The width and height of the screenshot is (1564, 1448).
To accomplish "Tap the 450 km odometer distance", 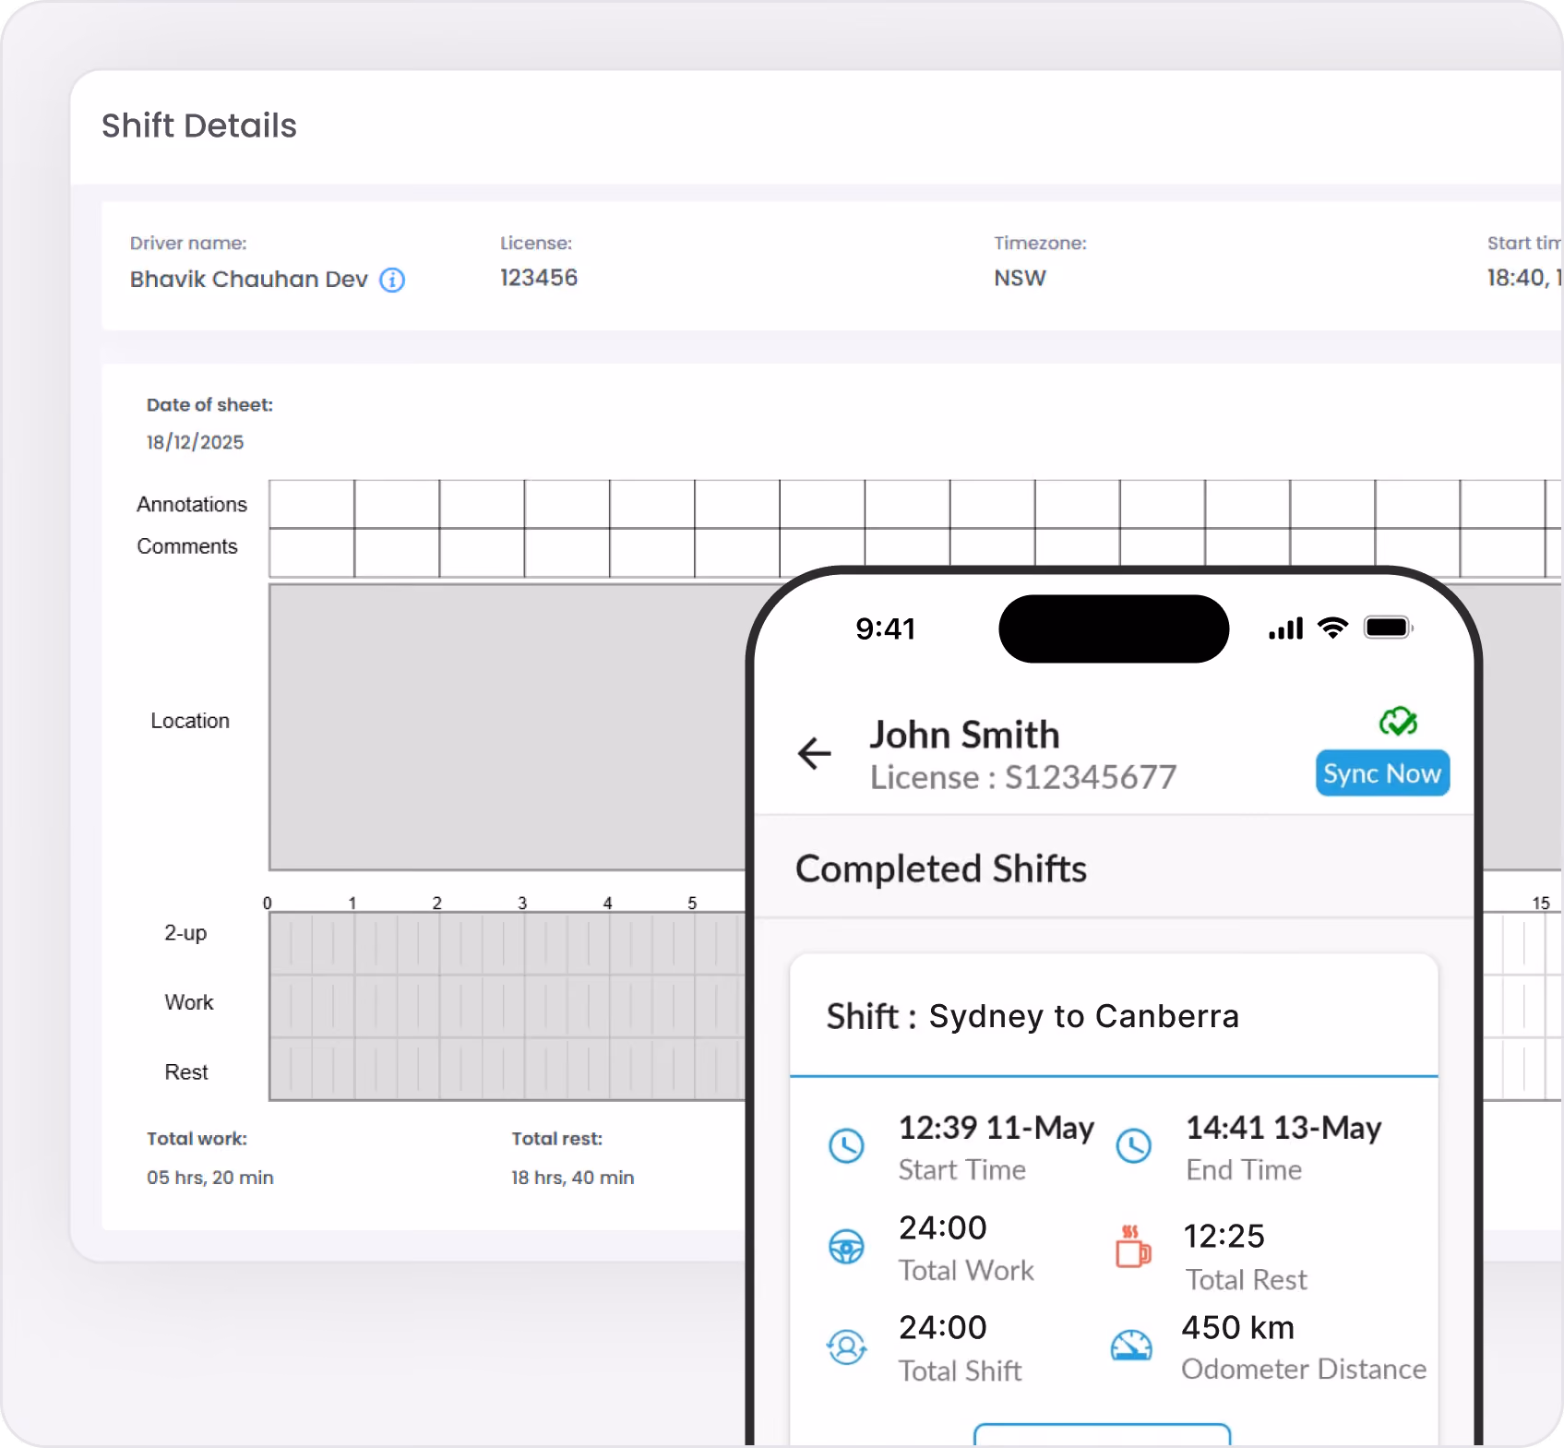I will click(x=1237, y=1327).
